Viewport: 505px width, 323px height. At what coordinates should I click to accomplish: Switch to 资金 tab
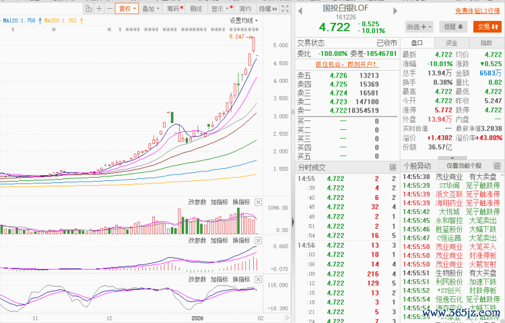(x=451, y=43)
